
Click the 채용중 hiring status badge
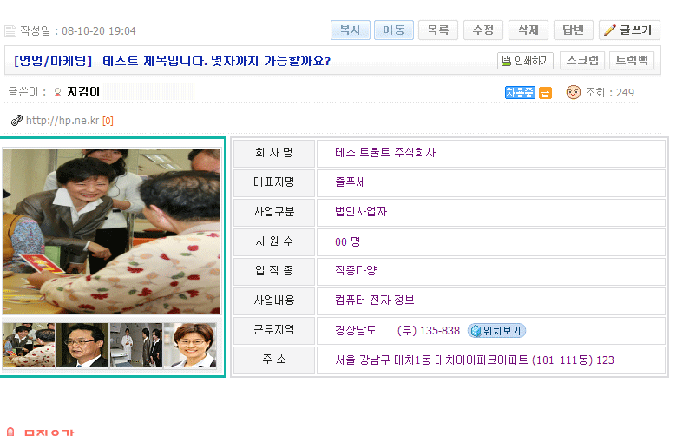[520, 92]
